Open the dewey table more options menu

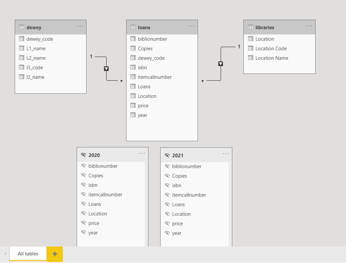80,26
